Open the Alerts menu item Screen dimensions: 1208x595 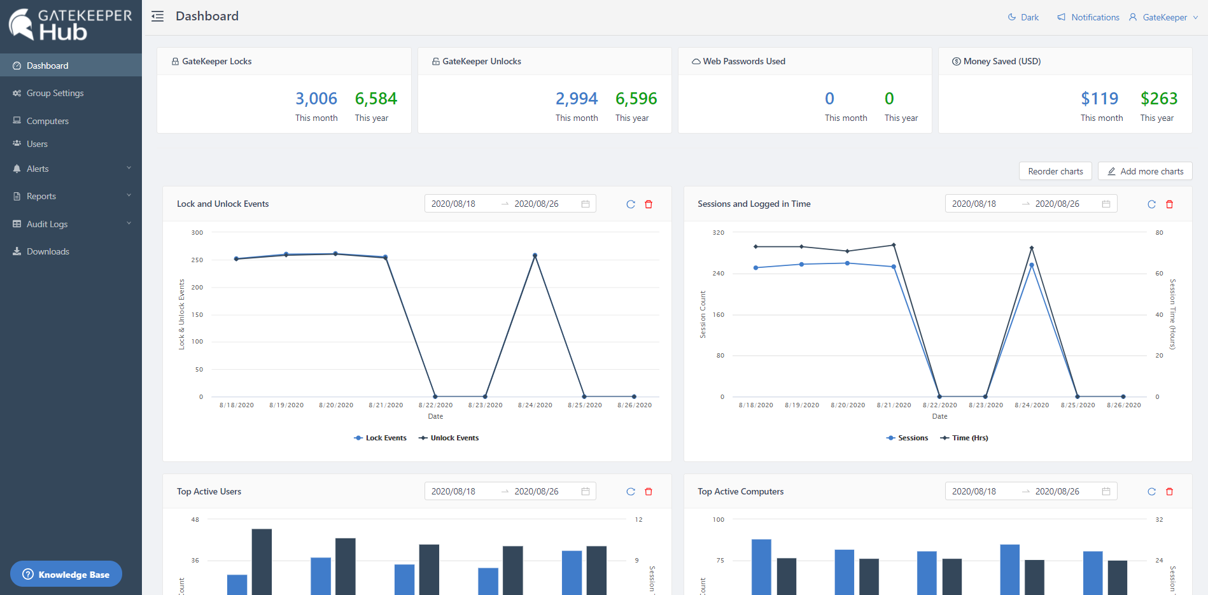[x=71, y=169]
